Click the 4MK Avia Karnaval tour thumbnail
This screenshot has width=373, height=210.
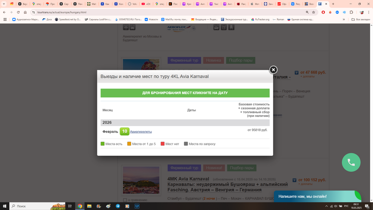(141, 180)
